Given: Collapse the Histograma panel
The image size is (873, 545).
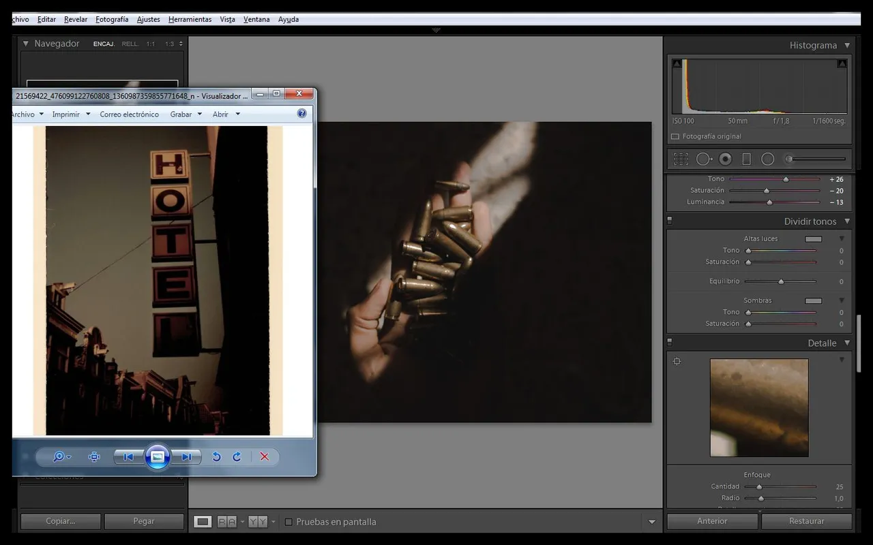Looking at the screenshot, I should click(x=847, y=45).
